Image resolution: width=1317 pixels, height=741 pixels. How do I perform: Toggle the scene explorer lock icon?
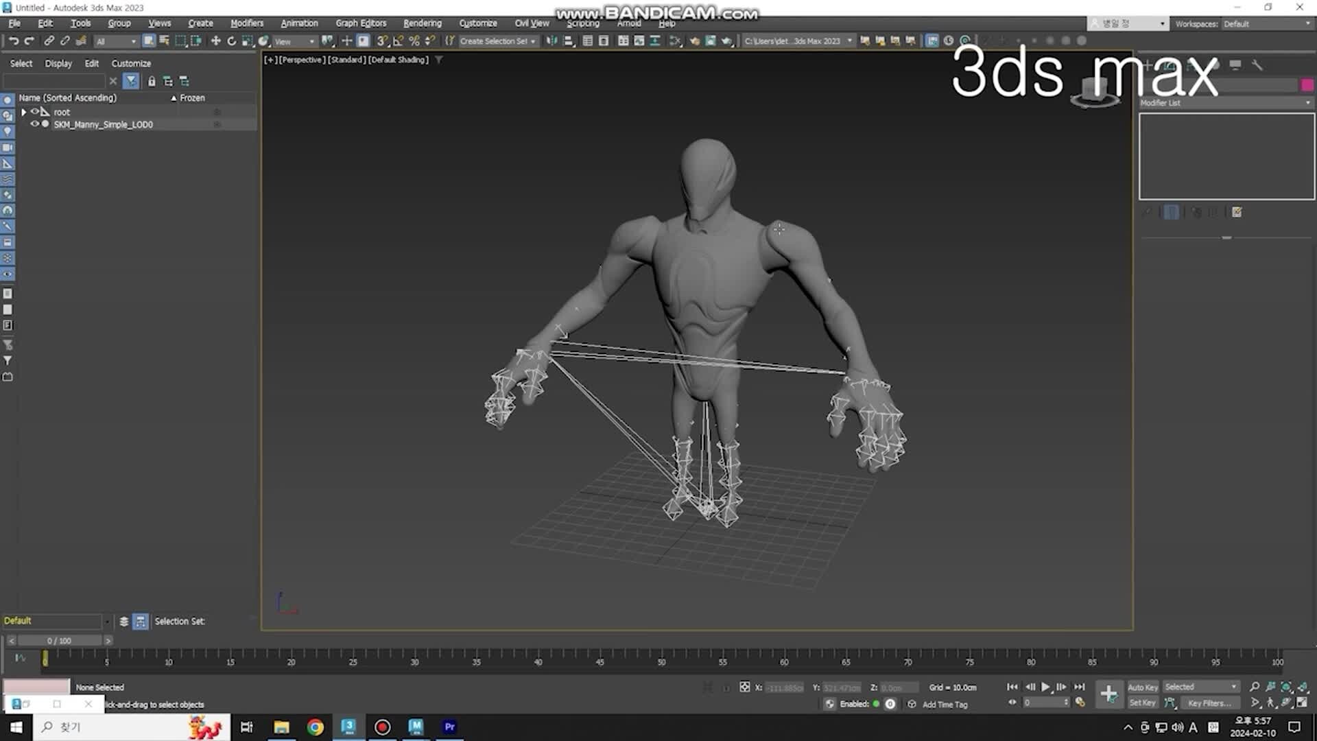(152, 81)
